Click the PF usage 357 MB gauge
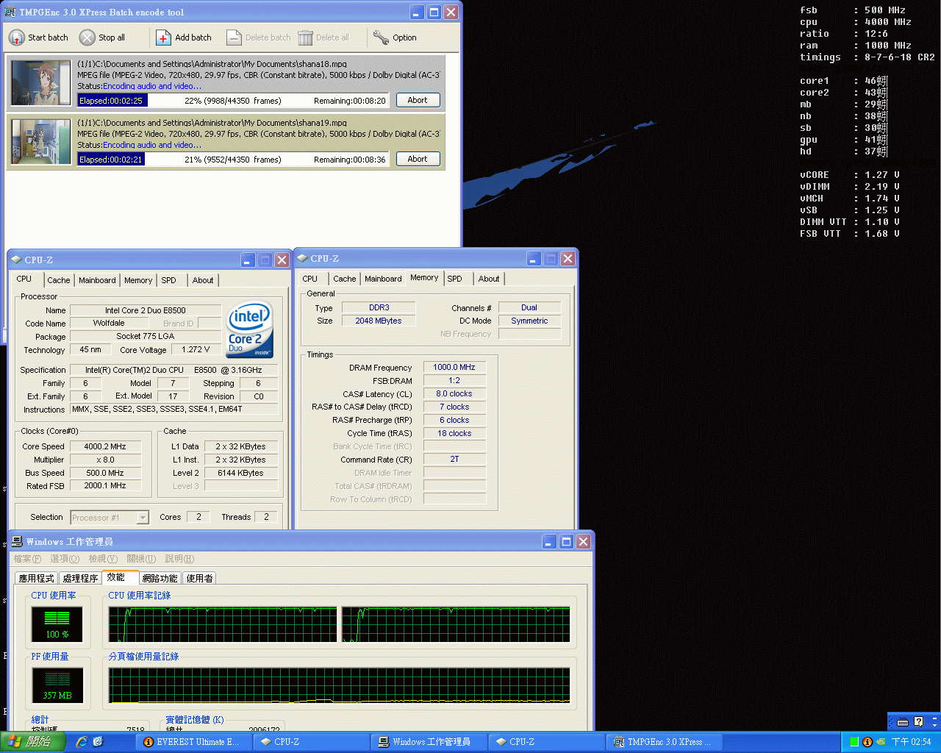941x753 pixels. click(x=57, y=685)
